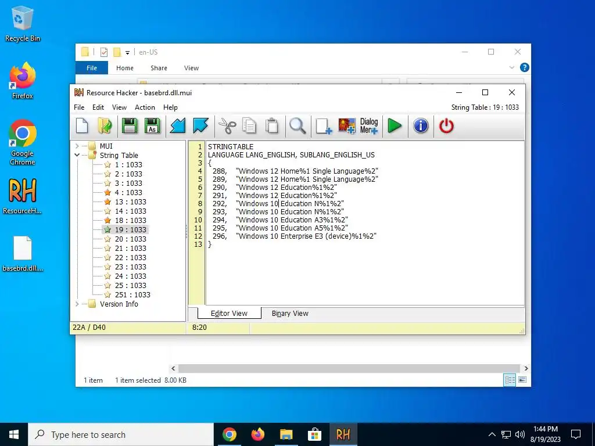Open Resource Hacker Help menu
This screenshot has height=446, width=595.
(x=170, y=107)
